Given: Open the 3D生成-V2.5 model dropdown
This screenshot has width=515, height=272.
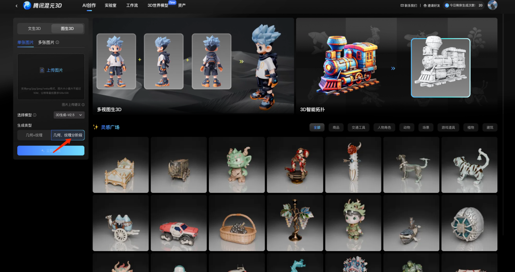Looking at the screenshot, I should (x=69, y=115).
